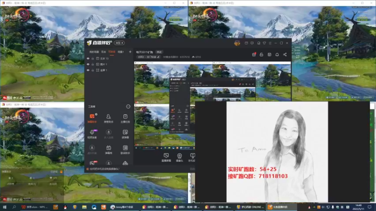The height and width of the screenshot is (211, 376).
Task: Open File Explorer from the taskbar
Action: coord(84,207)
